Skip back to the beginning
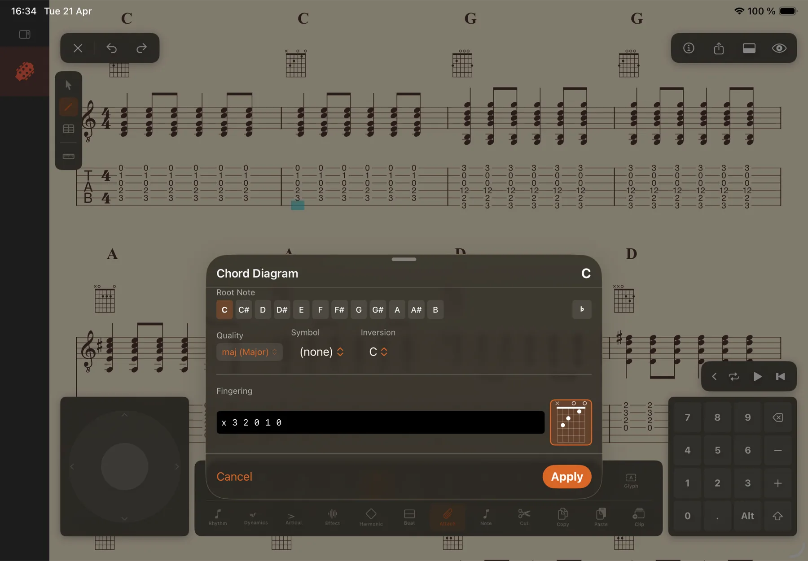This screenshot has height=561, width=808. tap(781, 377)
